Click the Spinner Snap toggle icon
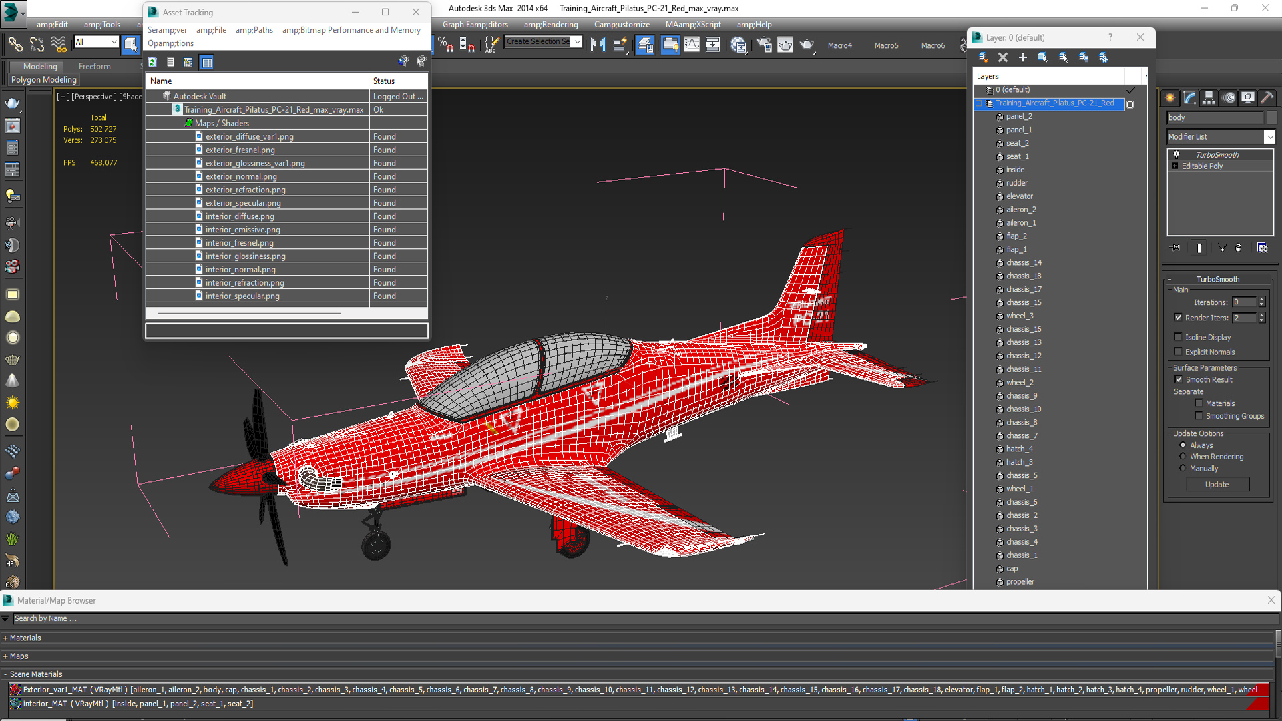1282x721 pixels. [467, 44]
